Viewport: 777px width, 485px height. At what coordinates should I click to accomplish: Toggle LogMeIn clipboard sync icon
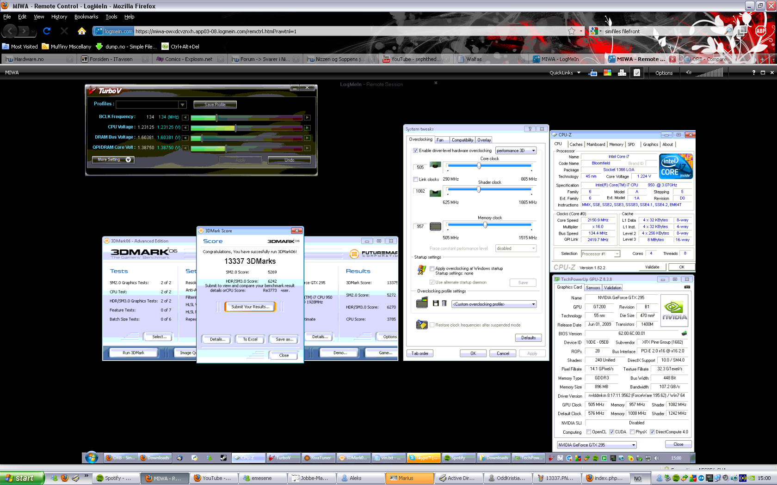click(x=637, y=73)
